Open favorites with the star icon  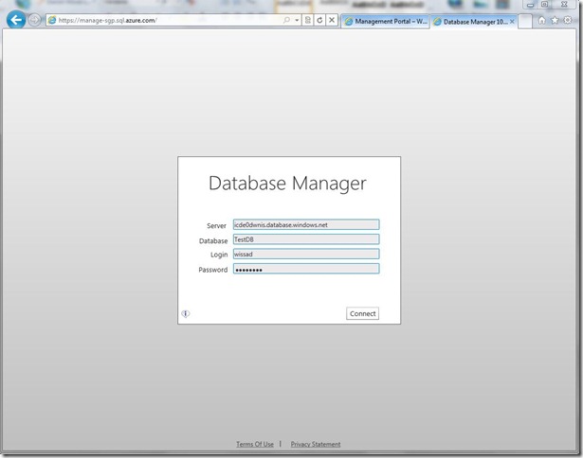click(555, 21)
